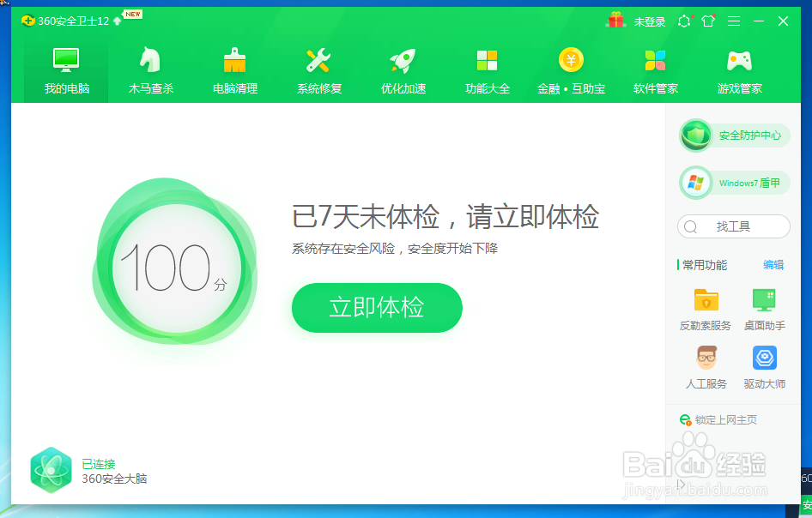Screen dimensions: 812x518
Task: Select 优化加速 rocket tab
Action: pyautogui.click(x=403, y=71)
